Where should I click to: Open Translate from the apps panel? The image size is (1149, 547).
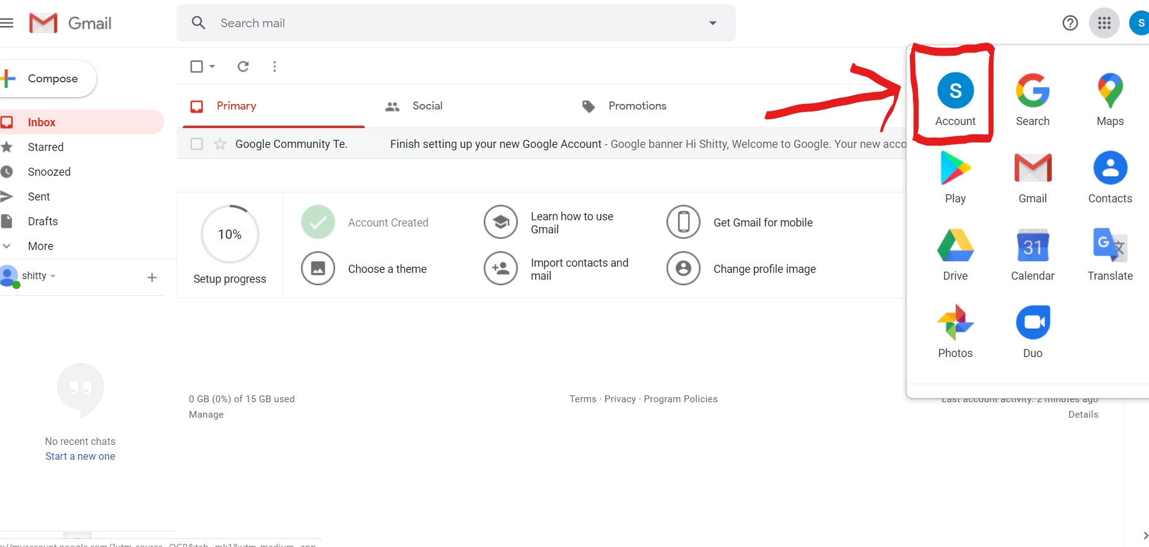click(x=1110, y=254)
